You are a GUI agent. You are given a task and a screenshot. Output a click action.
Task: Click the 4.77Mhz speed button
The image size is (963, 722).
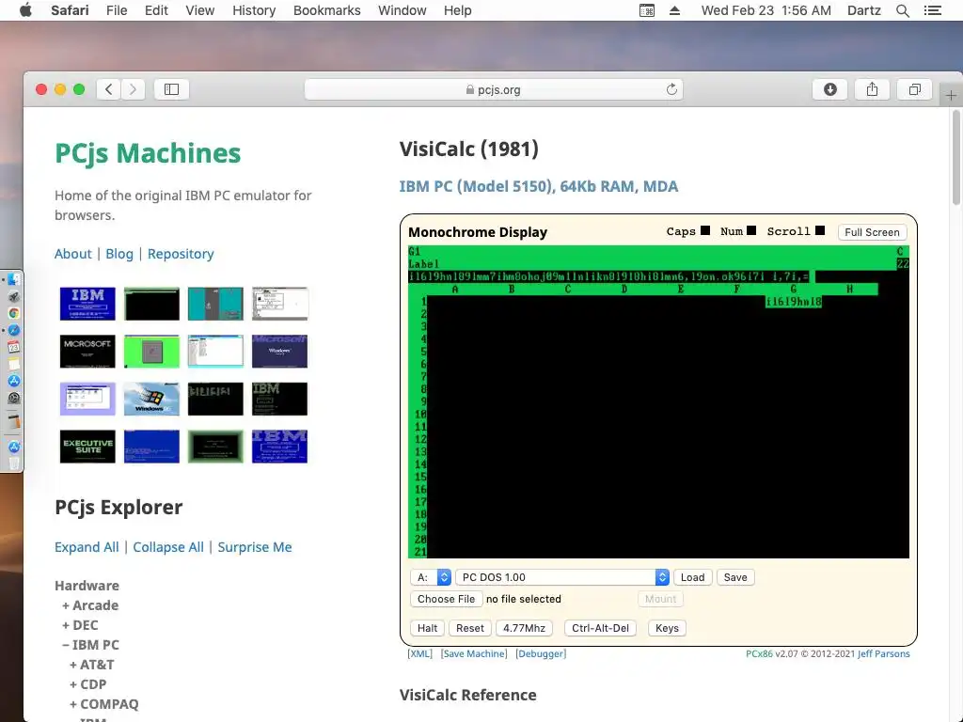(524, 628)
